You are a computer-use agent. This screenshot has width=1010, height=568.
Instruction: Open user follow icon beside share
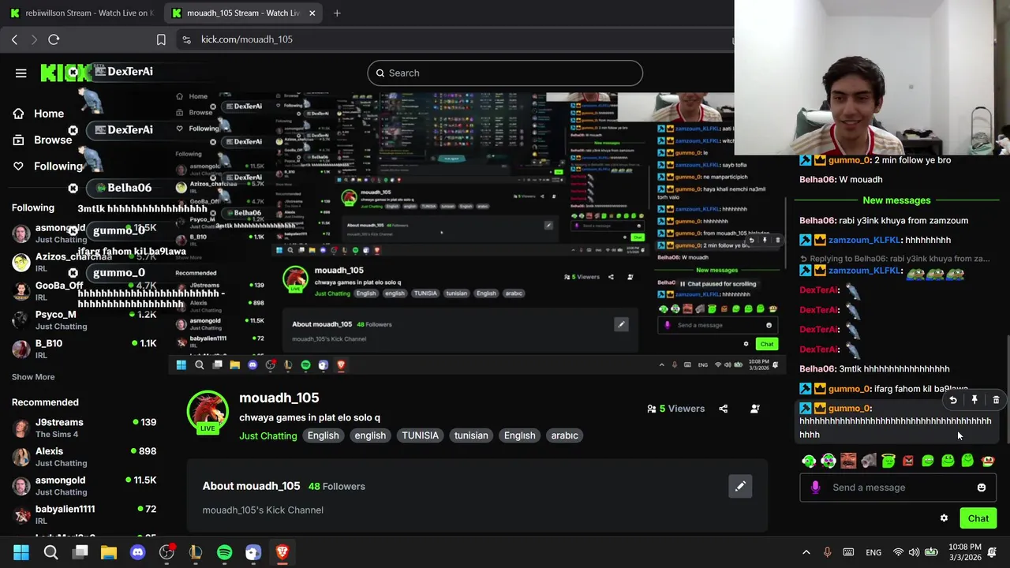[x=755, y=409]
